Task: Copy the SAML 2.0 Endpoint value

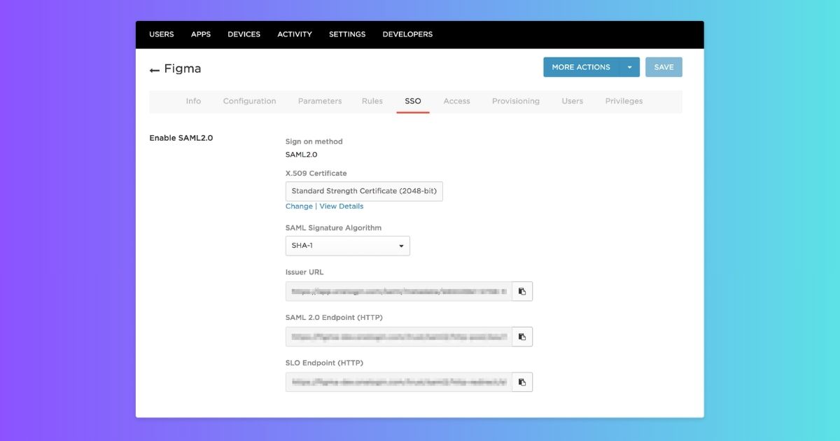Action: [x=522, y=337]
